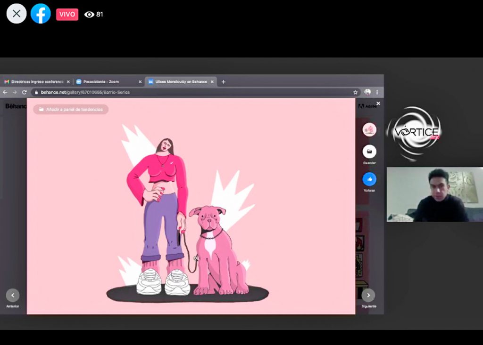483x345 pixels.
Task: Go to Siguiente project arrow
Action: click(368, 295)
